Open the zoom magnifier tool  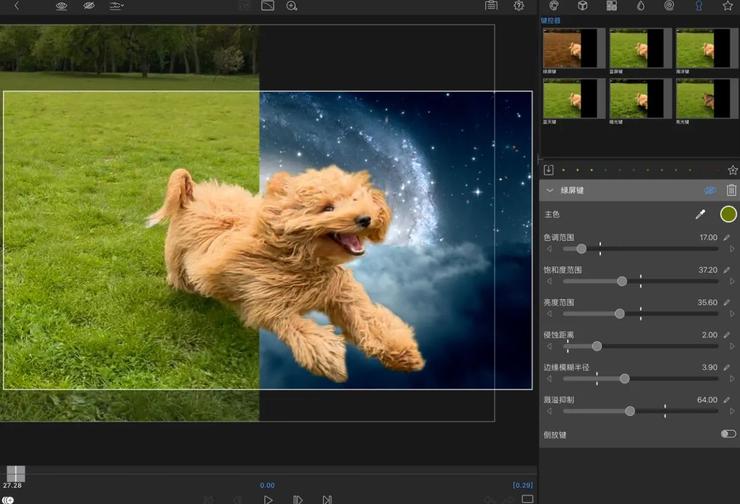(x=292, y=6)
